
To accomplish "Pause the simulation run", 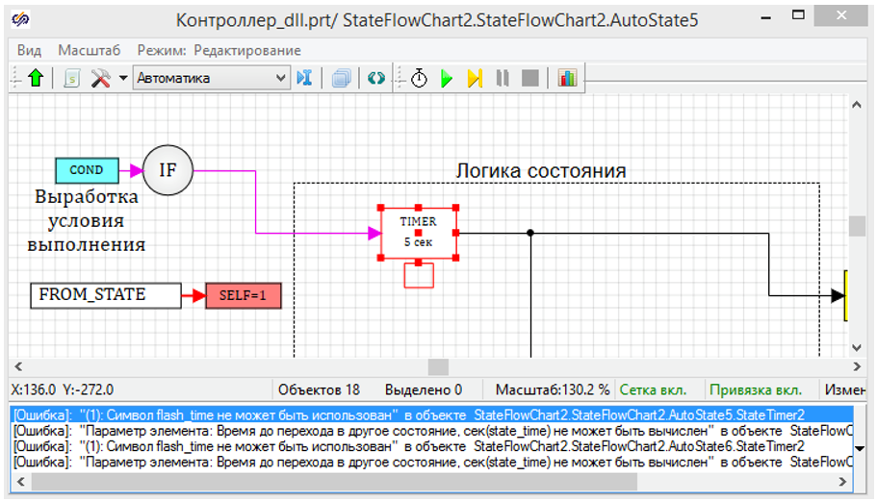I will coord(503,78).
